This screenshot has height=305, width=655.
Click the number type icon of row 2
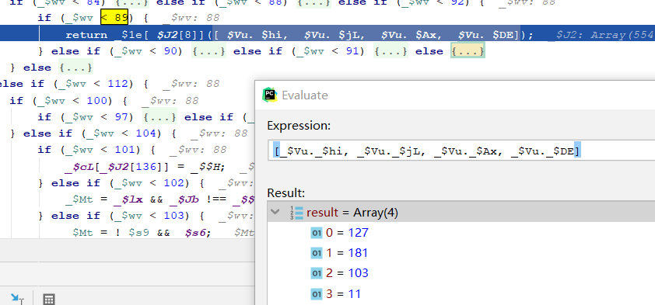(x=317, y=273)
